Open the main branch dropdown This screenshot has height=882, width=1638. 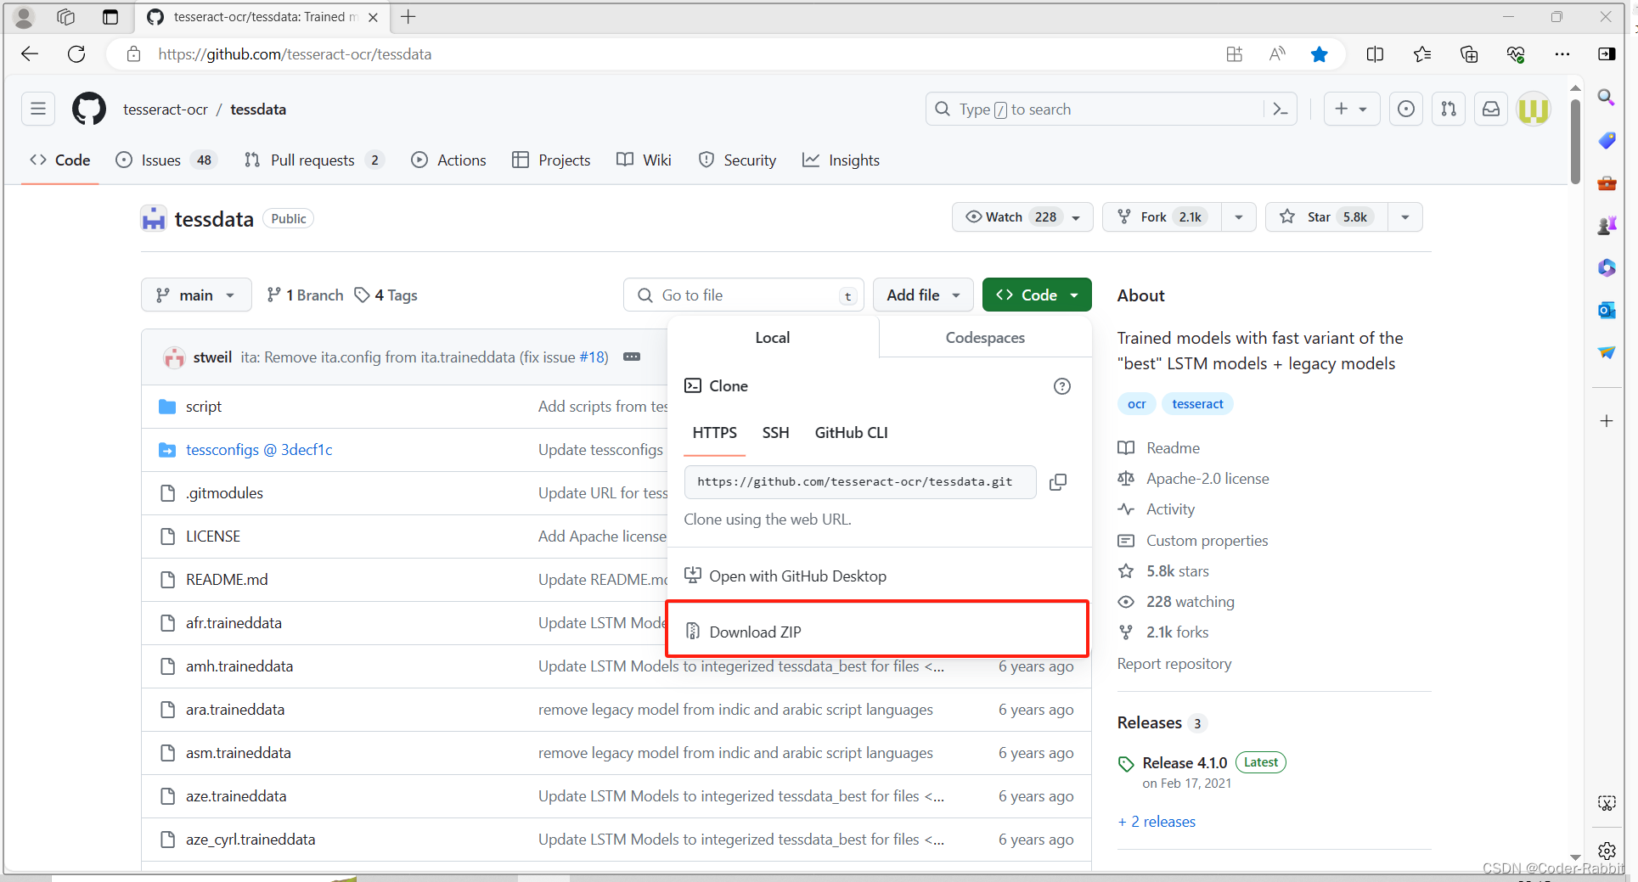click(196, 295)
